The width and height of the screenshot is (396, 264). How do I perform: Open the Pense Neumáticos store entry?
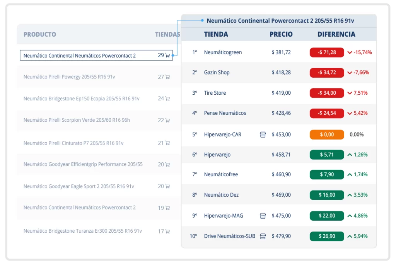point(225,113)
